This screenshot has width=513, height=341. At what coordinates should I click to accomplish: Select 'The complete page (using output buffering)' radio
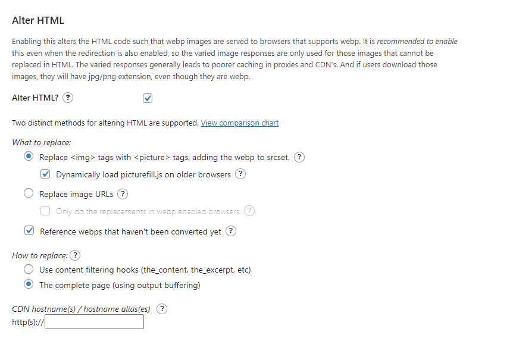(x=29, y=284)
